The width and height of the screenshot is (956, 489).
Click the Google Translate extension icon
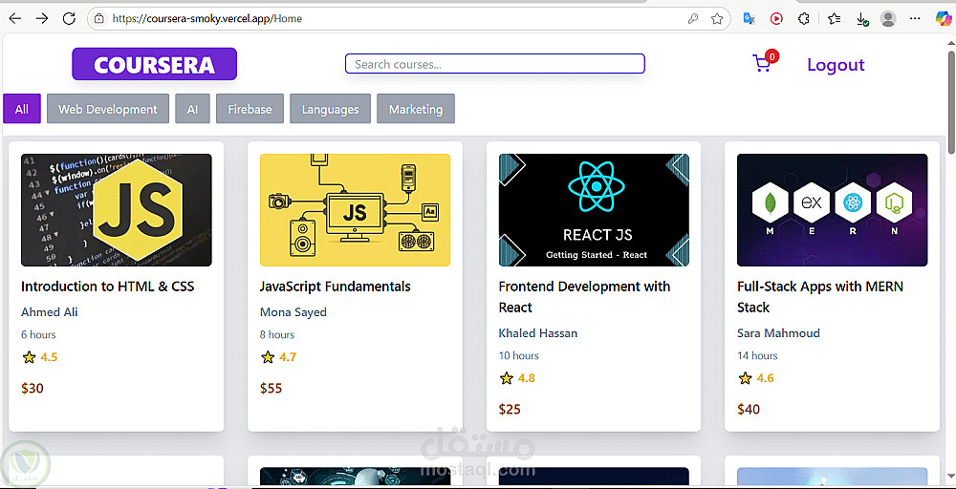pyautogui.click(x=750, y=18)
